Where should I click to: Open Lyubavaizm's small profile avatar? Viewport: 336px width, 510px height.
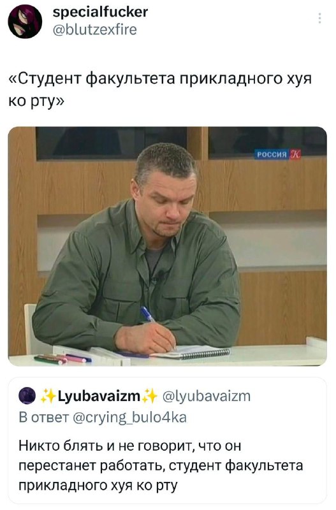pos(27,395)
